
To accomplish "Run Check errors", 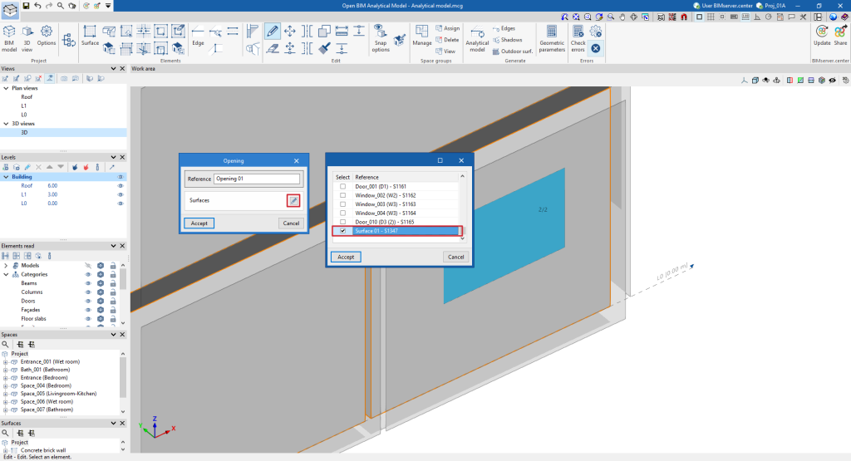I will pos(578,38).
